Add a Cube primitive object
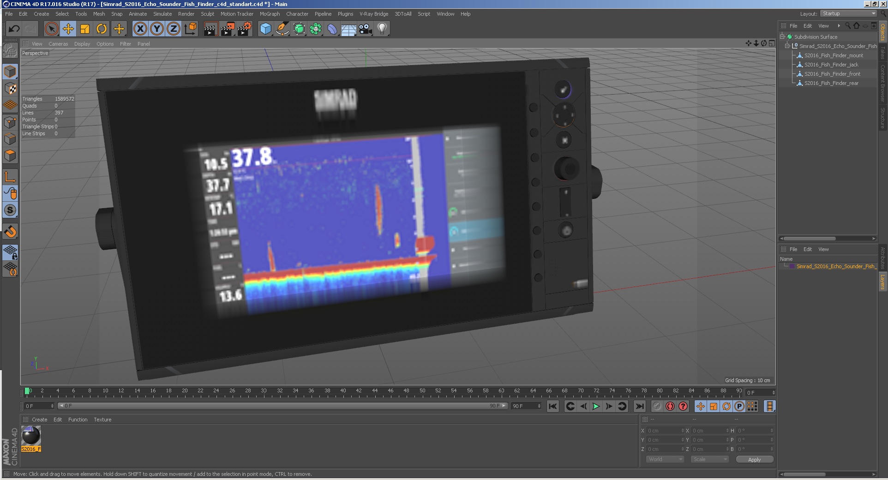Viewport: 888px width, 480px height. tap(265, 29)
